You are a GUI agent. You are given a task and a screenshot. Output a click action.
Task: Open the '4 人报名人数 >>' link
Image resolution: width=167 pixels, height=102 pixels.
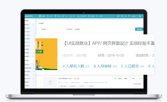[76, 66]
